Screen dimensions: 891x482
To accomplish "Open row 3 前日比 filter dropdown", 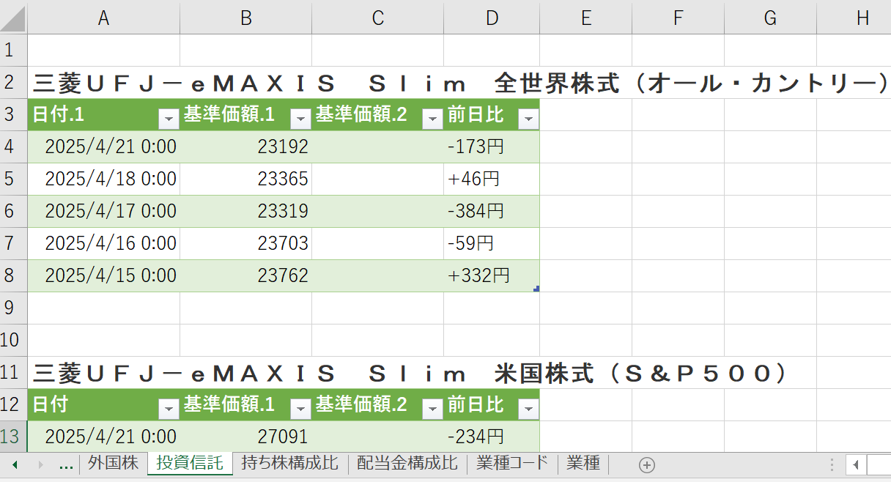I will pos(528,119).
